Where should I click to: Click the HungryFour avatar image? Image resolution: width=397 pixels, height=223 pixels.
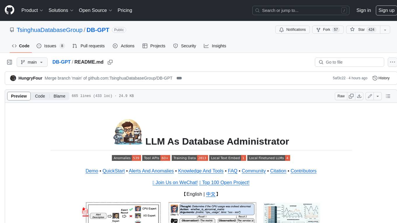pyautogui.click(x=13, y=78)
